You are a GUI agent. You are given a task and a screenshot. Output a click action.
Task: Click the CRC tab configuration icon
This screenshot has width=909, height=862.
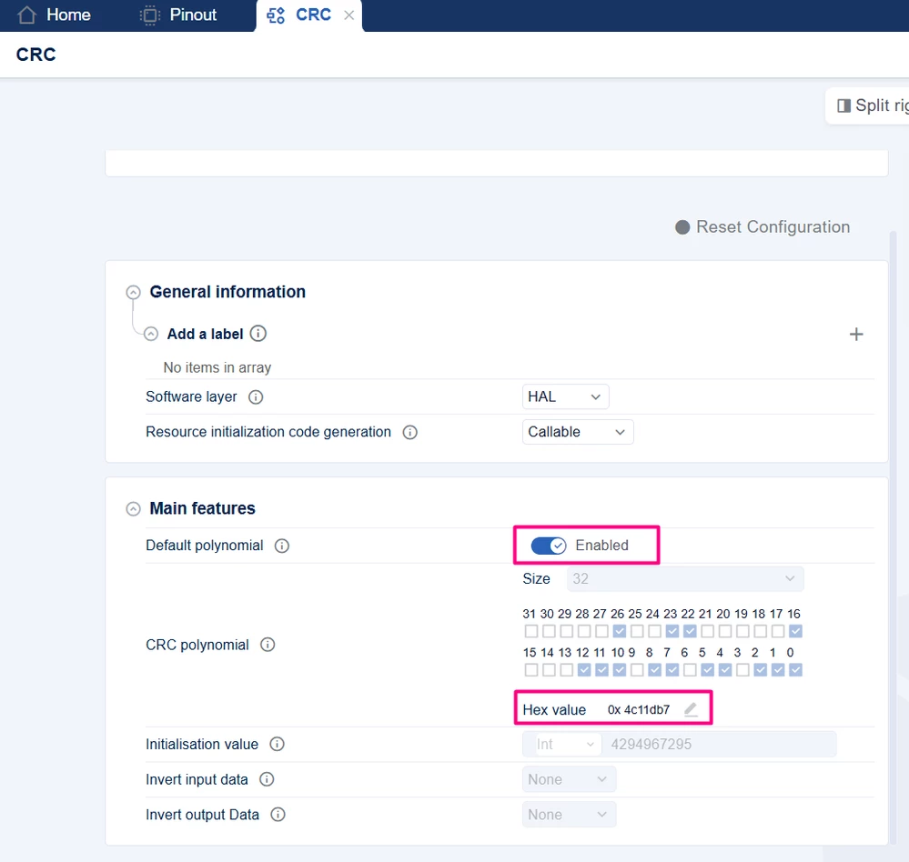coord(276,15)
